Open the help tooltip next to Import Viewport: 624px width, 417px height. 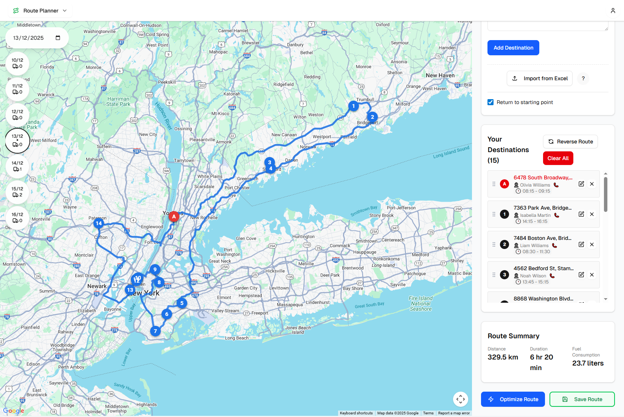tap(583, 78)
